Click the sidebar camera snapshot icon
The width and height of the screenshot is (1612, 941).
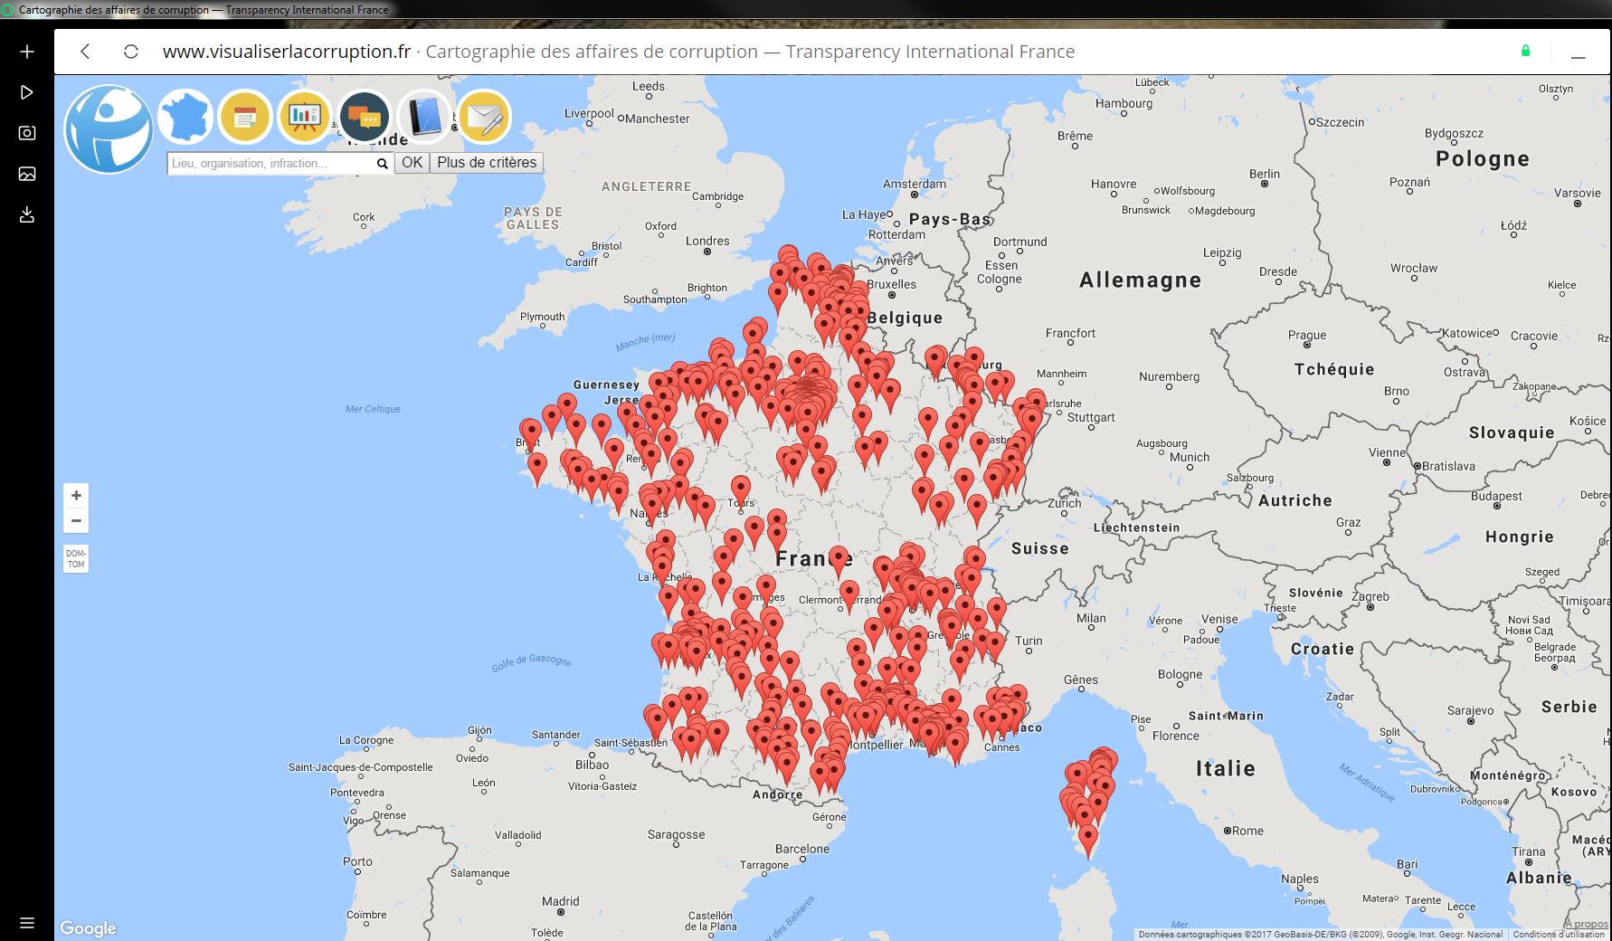tap(27, 133)
